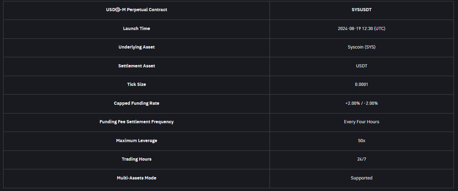Select the Every Four Hours value

pyautogui.click(x=362, y=122)
